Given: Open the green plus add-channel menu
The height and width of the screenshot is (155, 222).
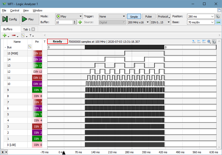Looking at the screenshot, I should click(x=5, y=35).
